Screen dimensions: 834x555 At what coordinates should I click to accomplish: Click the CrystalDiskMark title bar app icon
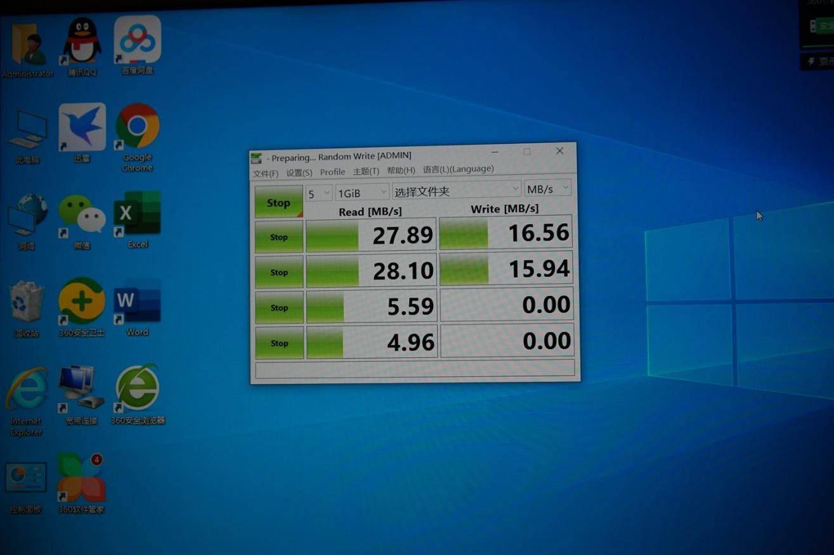pyautogui.click(x=256, y=158)
